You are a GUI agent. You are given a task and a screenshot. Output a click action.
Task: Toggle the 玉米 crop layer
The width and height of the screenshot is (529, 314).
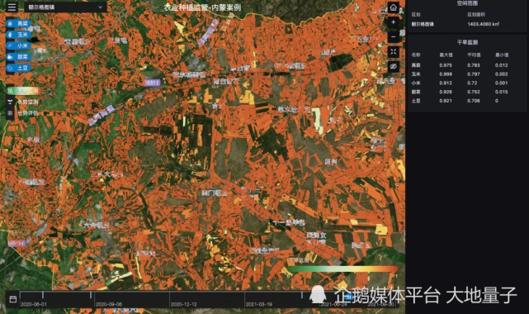(19, 35)
